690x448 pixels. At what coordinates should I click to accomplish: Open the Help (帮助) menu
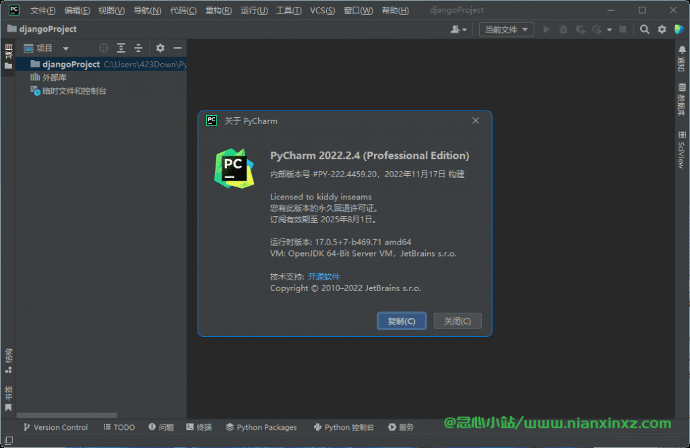coord(395,10)
